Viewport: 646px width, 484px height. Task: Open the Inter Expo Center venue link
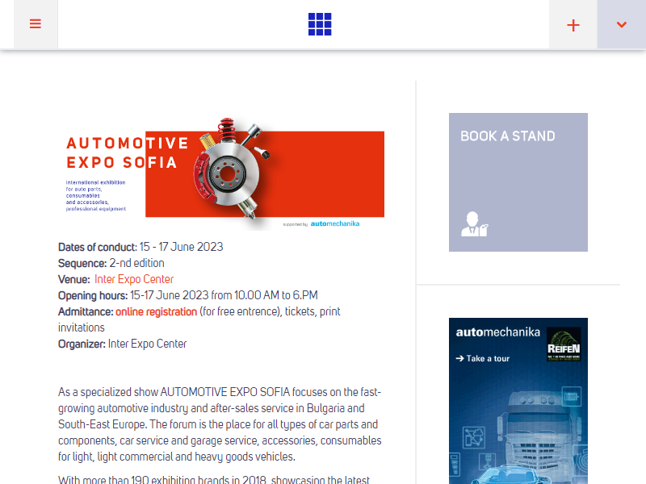(x=134, y=279)
